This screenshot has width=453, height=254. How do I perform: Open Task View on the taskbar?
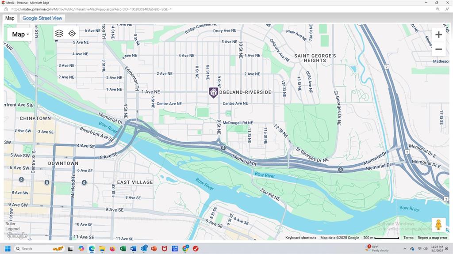(70, 249)
